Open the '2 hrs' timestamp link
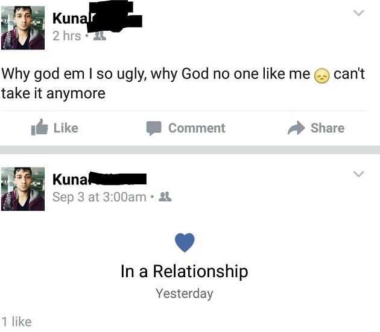Image resolution: width=380 pixels, height=332 pixels. pyautogui.click(x=66, y=36)
